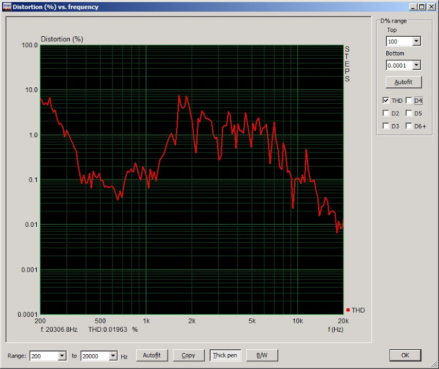Toggle the Thick pen button
This screenshot has width=439, height=369.
[x=225, y=355]
